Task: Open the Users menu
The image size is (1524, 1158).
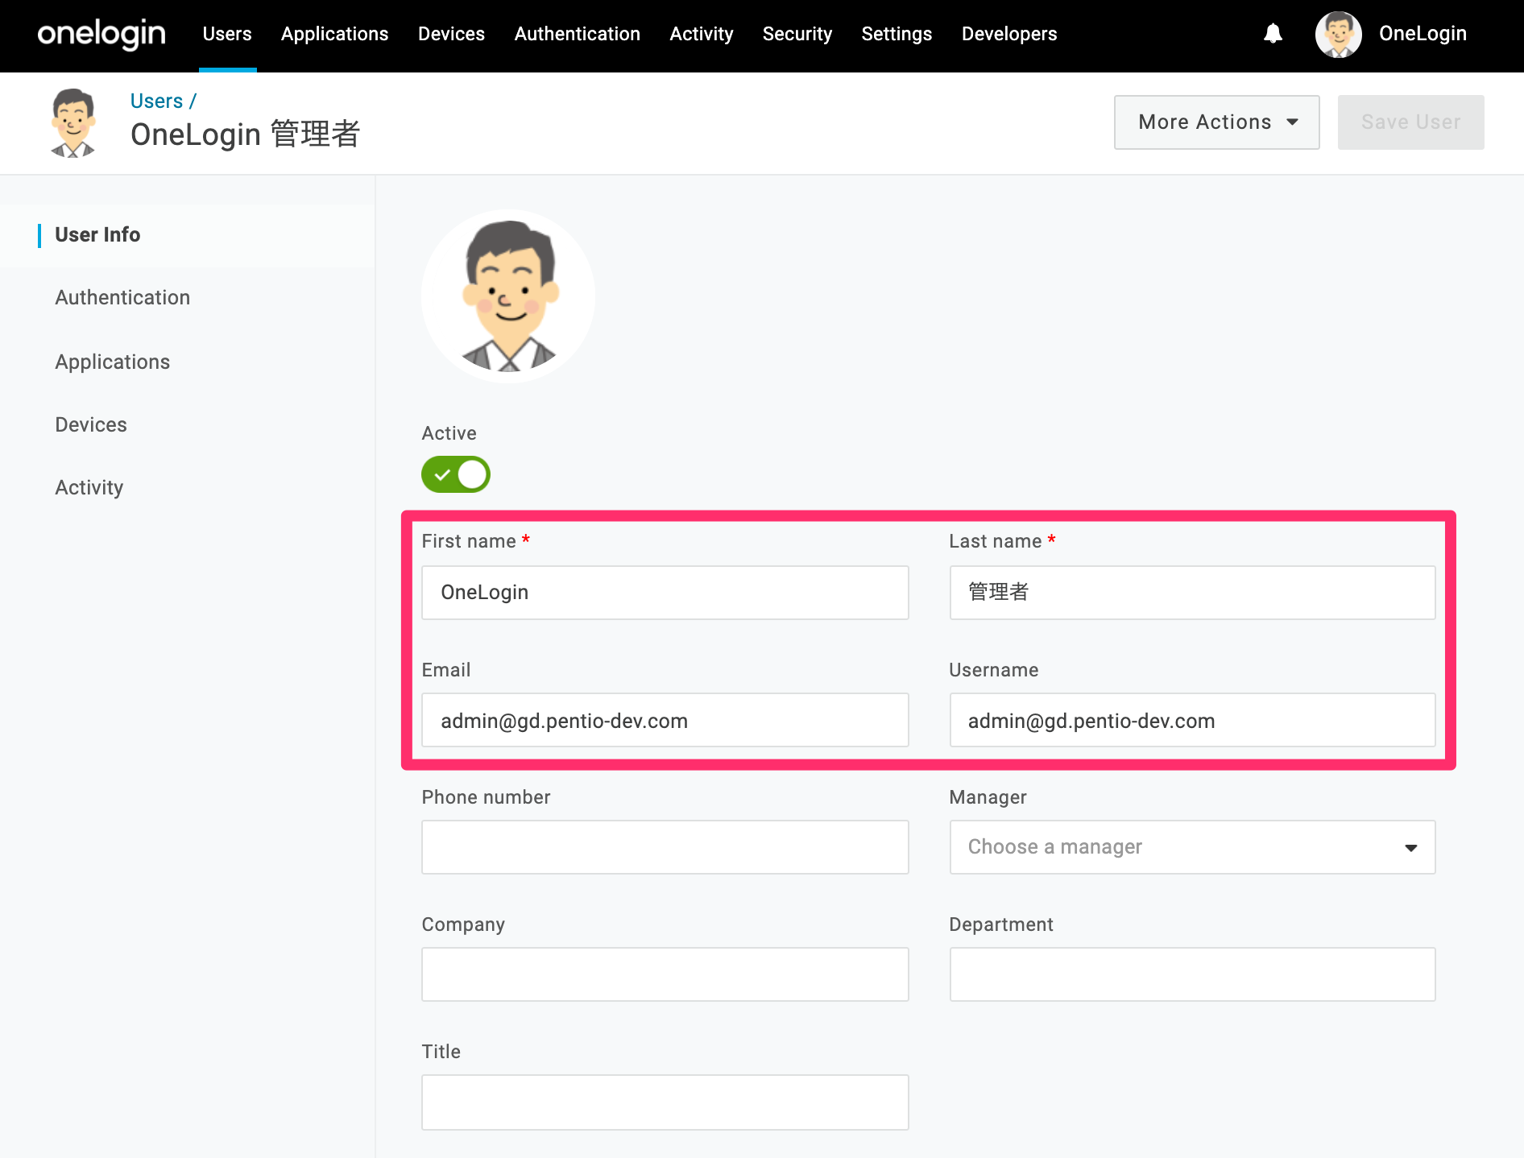Action: (x=227, y=34)
